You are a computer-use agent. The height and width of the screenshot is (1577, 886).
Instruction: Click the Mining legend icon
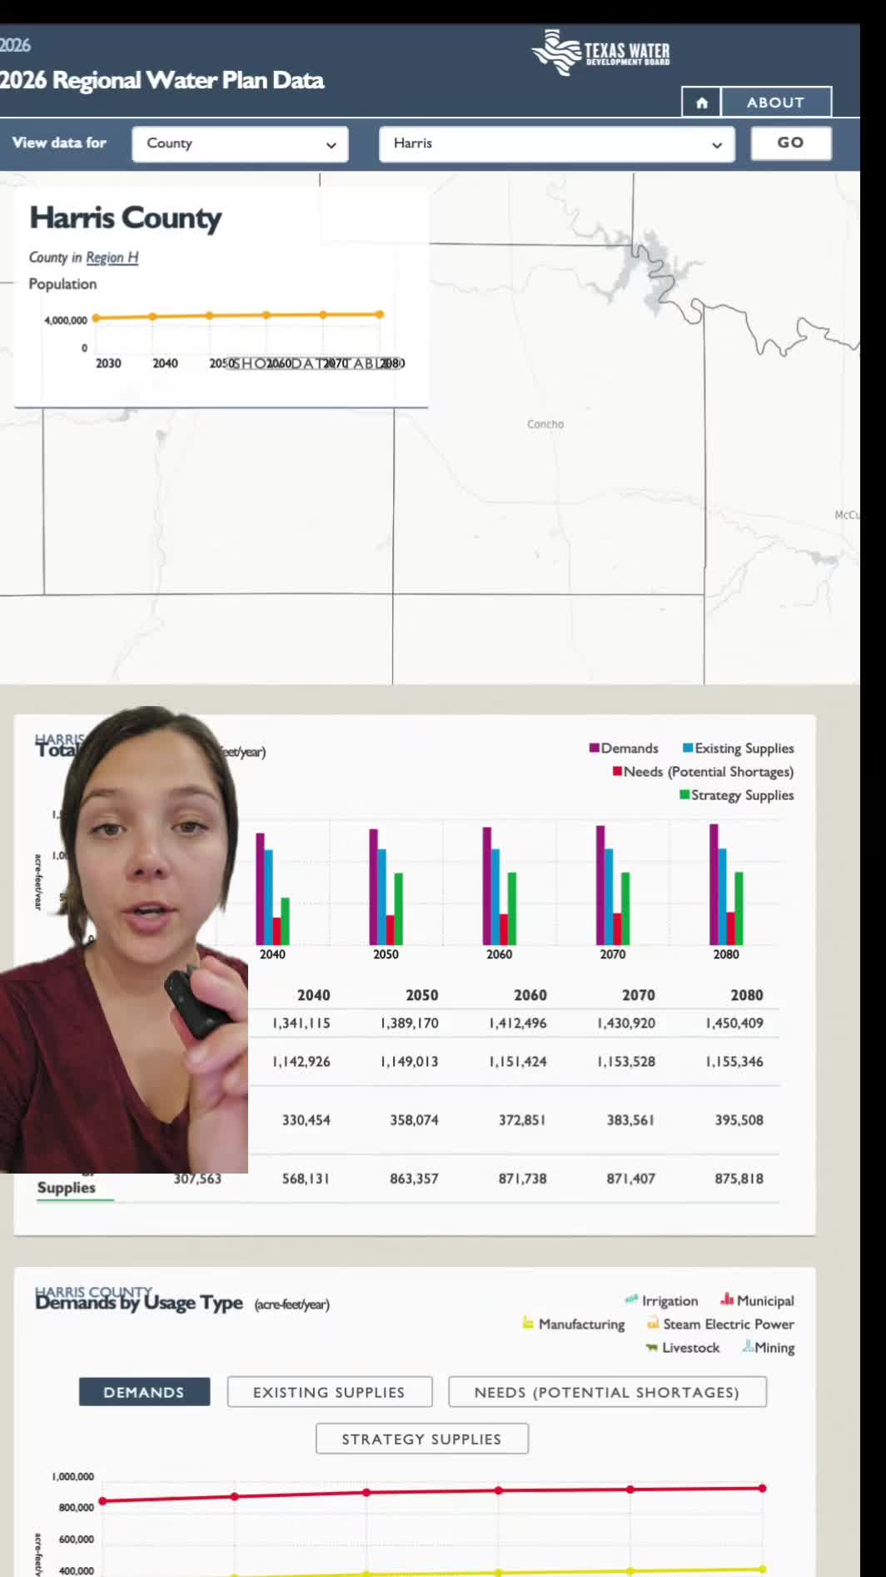[748, 1346]
